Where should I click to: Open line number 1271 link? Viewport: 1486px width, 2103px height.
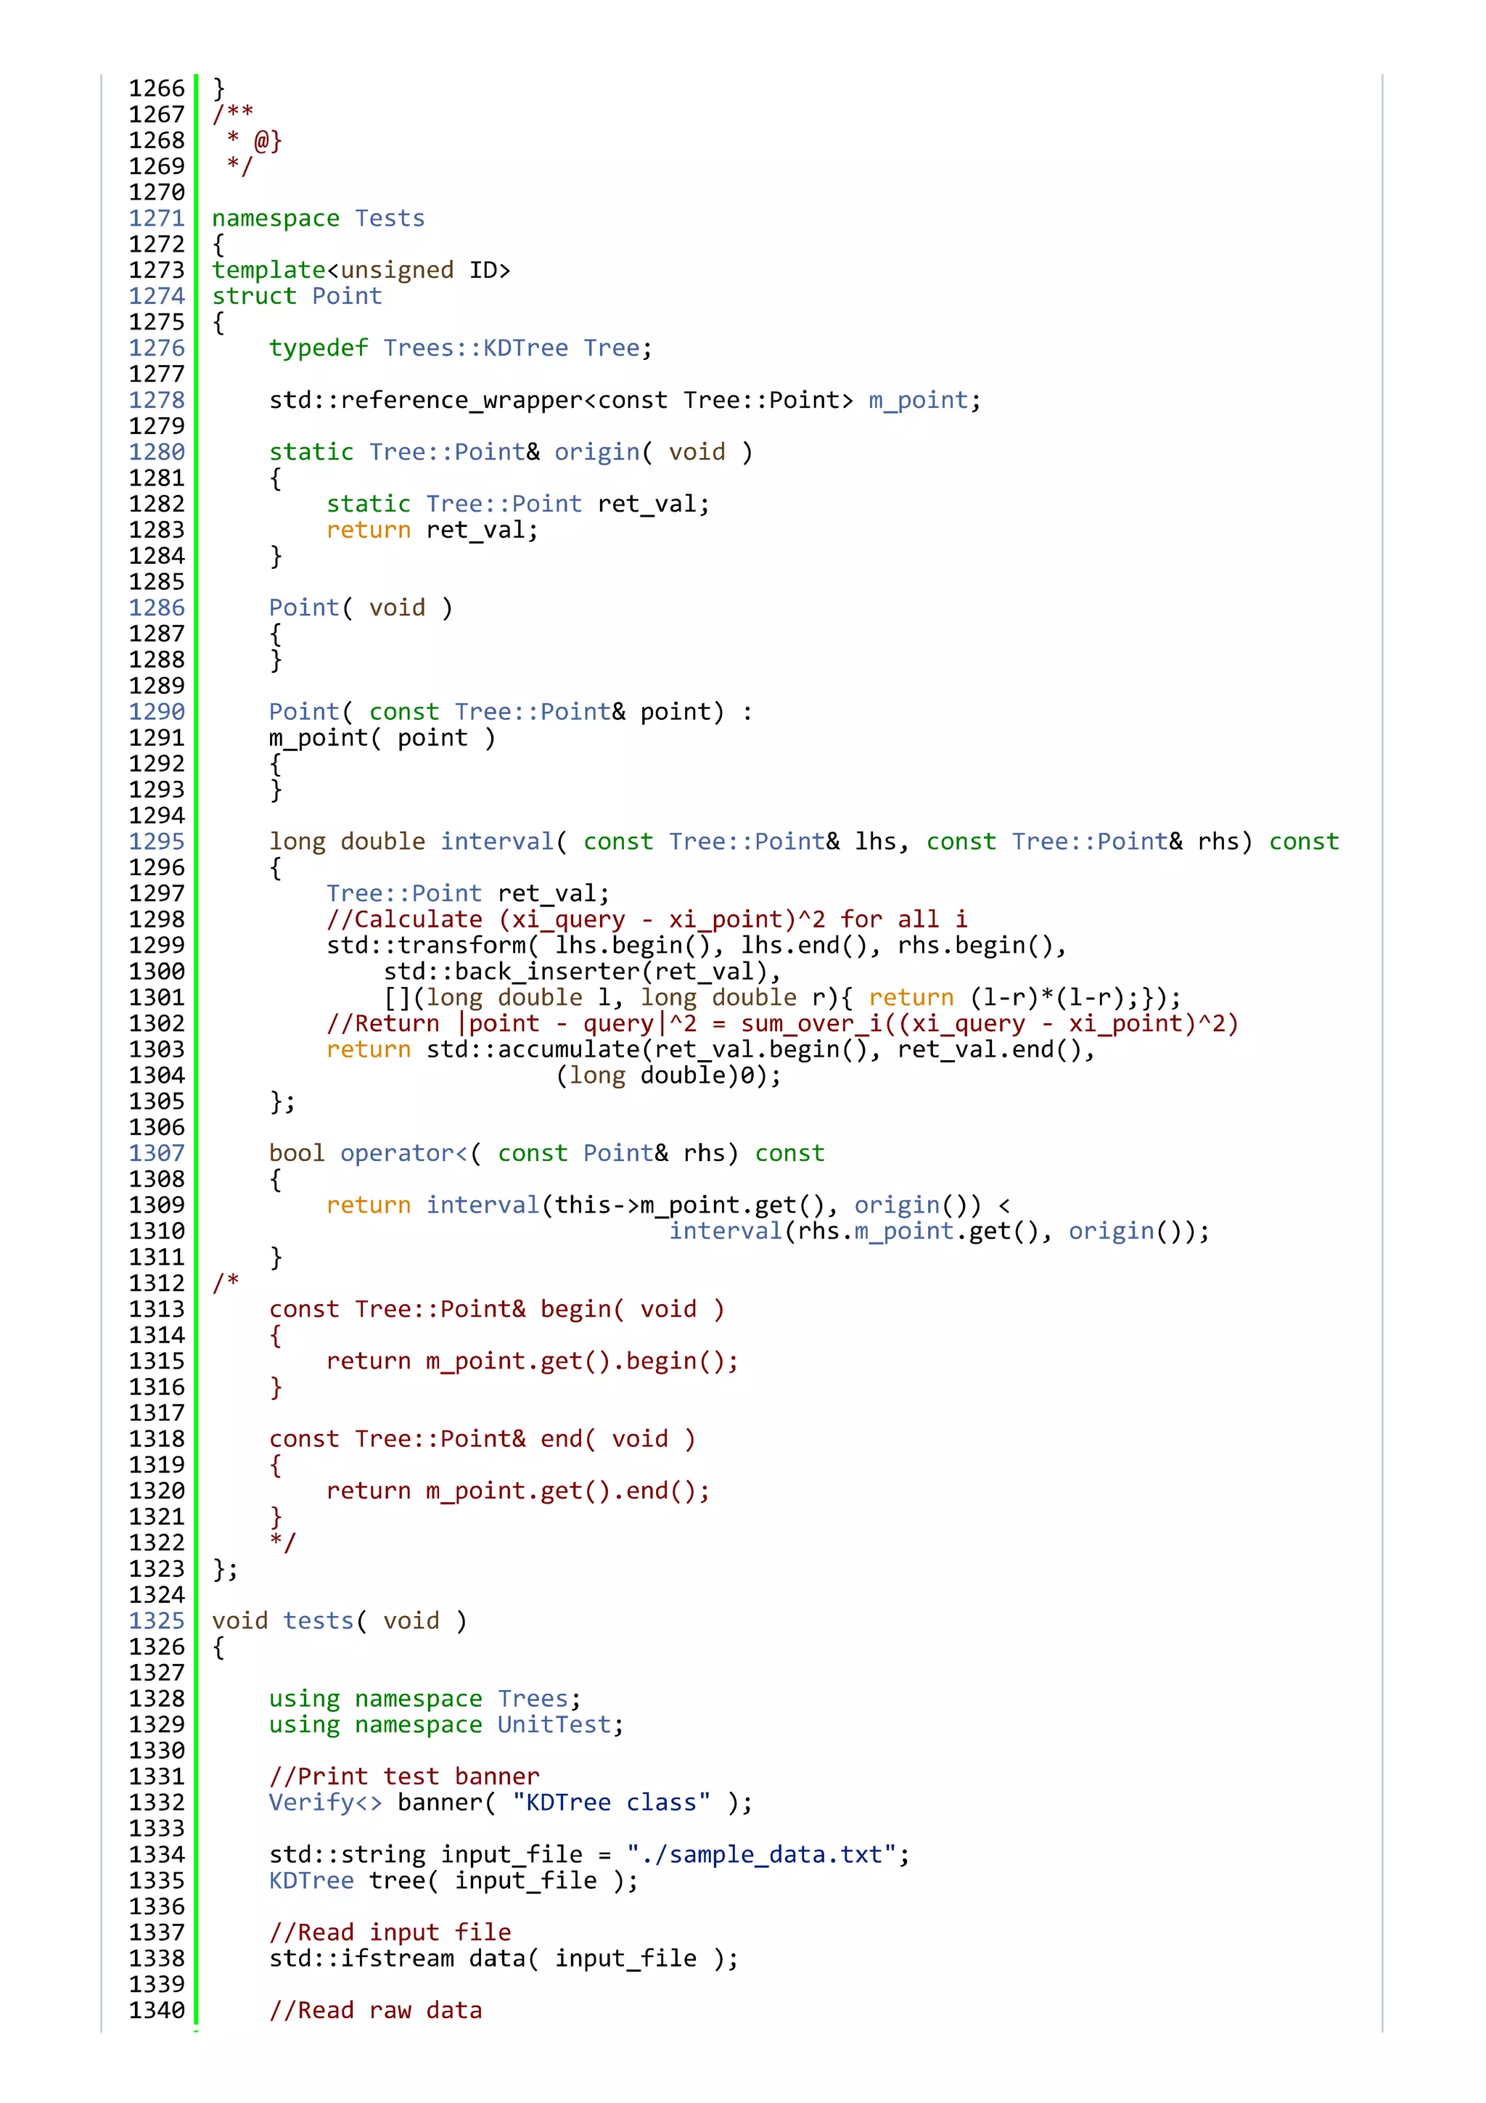[157, 218]
